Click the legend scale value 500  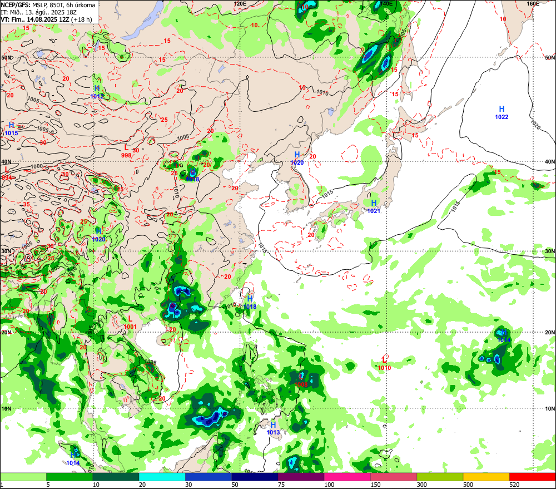pyautogui.click(x=468, y=485)
